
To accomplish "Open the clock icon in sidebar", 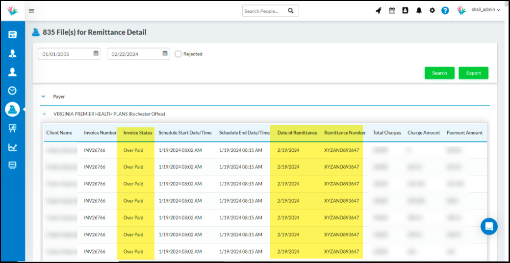I will (12, 91).
